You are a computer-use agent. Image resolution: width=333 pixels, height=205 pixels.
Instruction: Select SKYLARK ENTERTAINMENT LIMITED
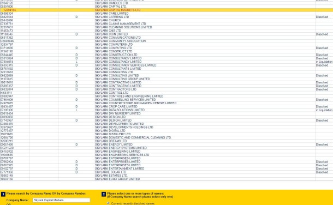(x=120, y=169)
